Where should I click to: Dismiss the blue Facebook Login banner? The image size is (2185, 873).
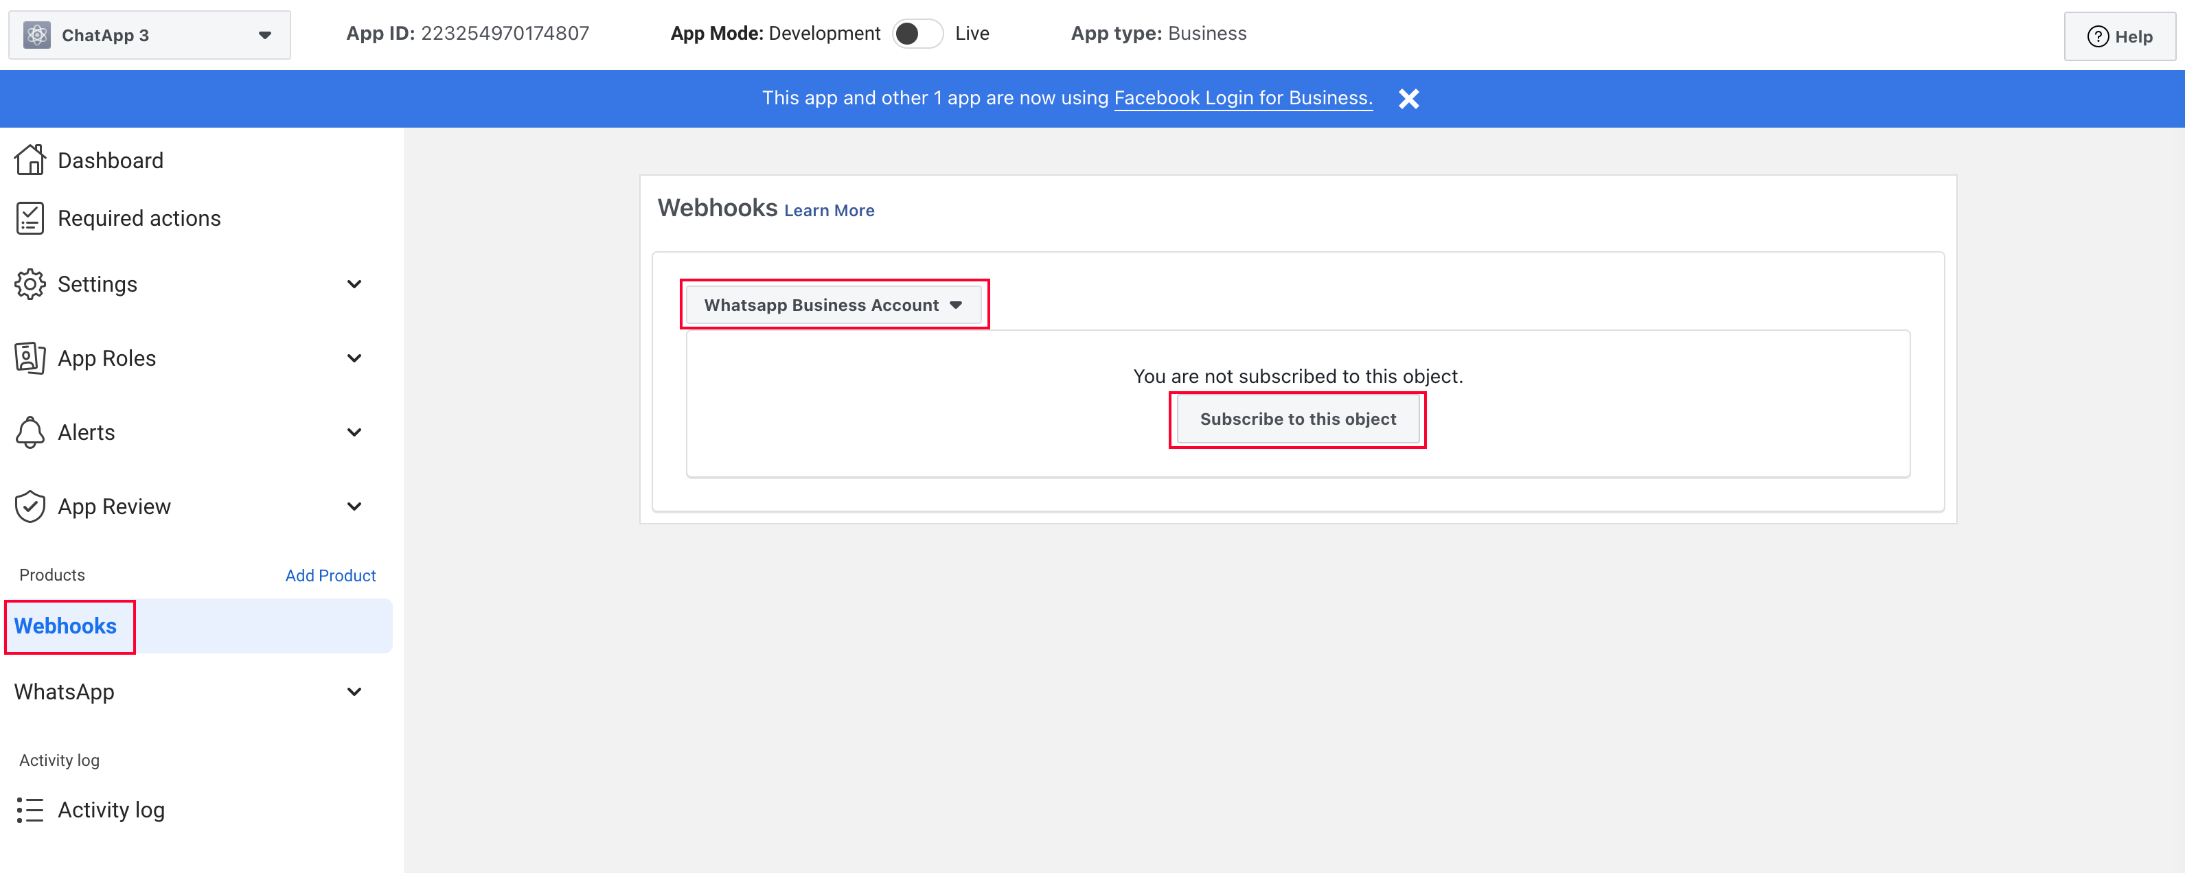tap(1408, 98)
